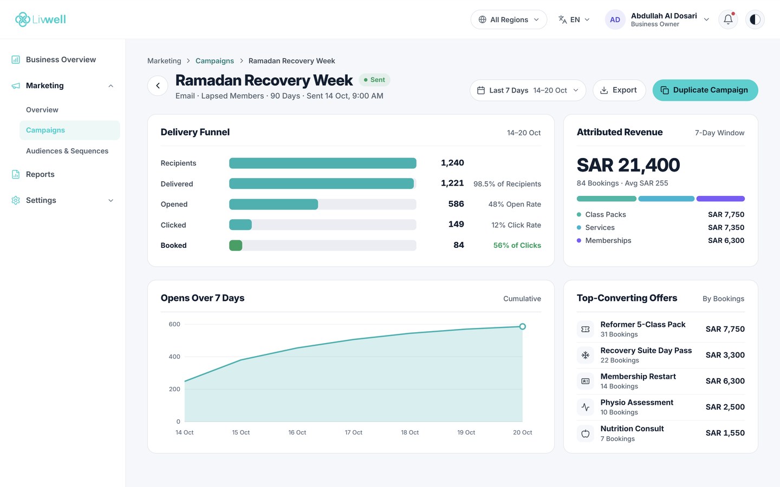Click the translate language icon

coord(563,19)
